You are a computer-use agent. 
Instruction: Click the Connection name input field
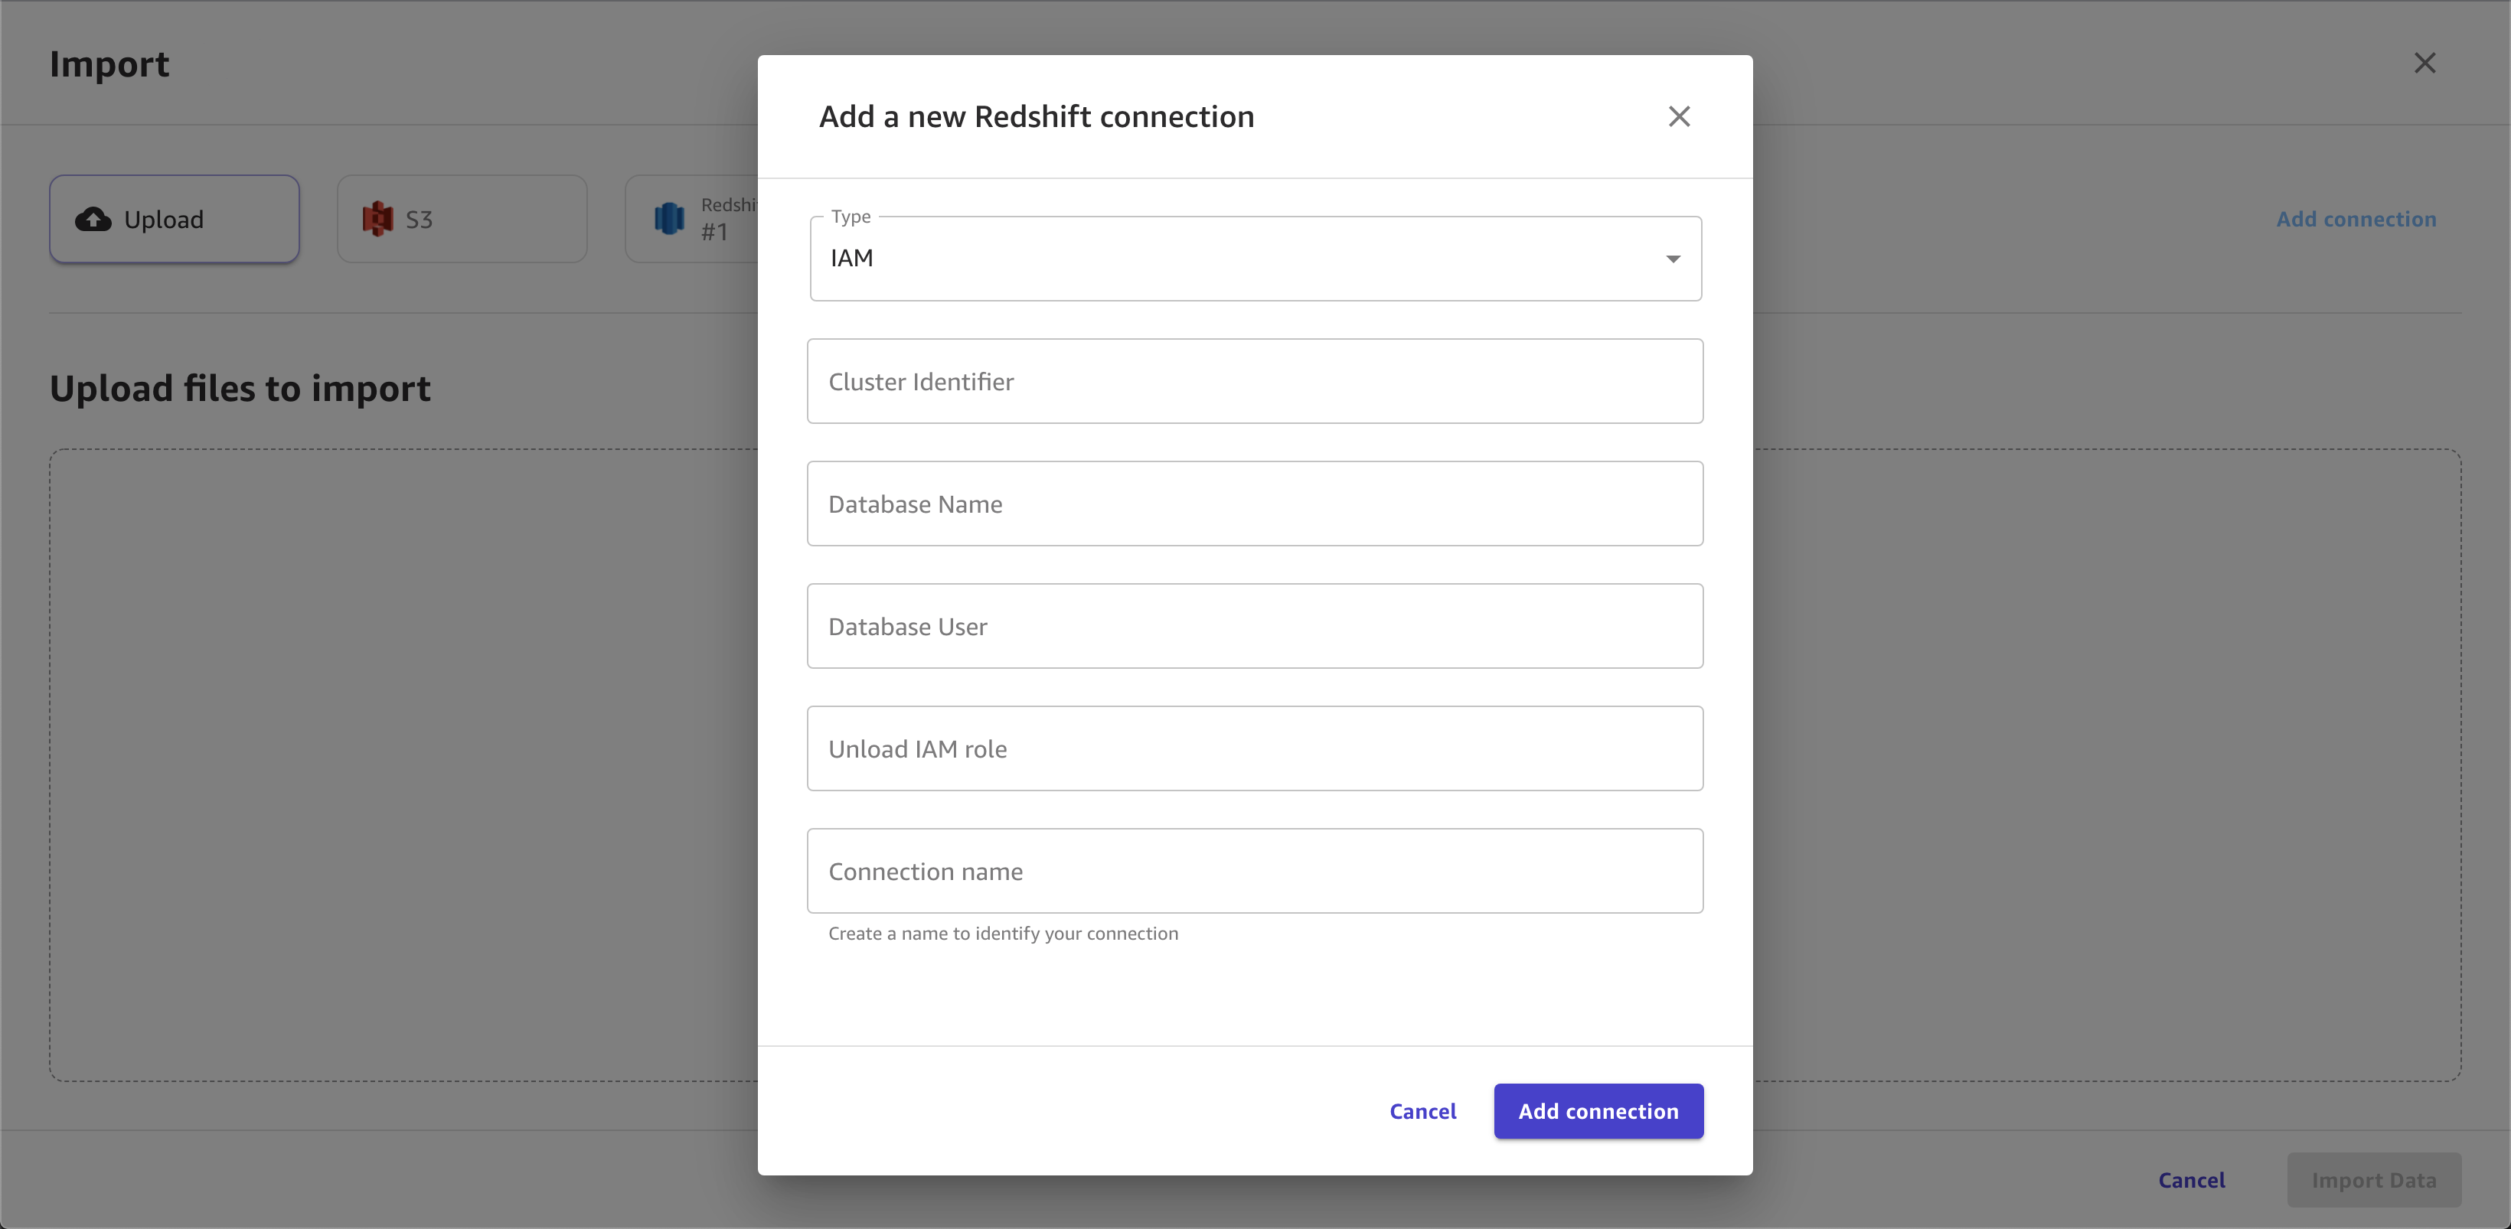(x=1254, y=871)
